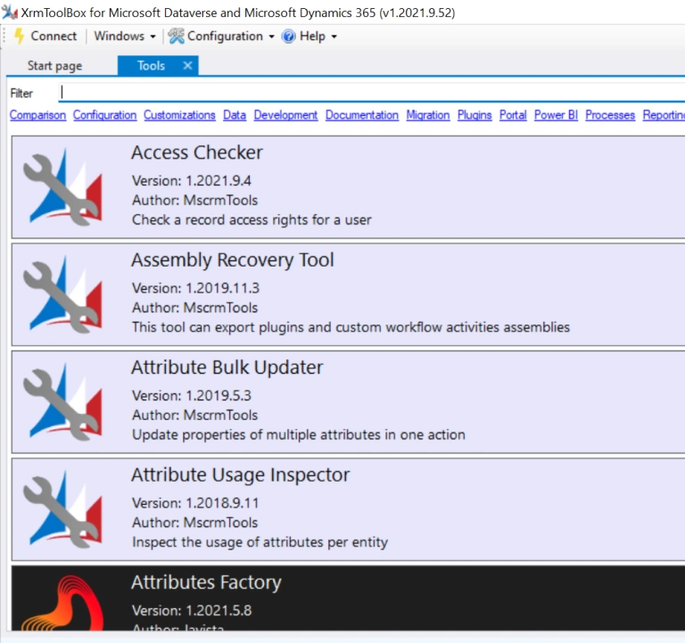
Task: Click Author: MscrmTools under Access Checker
Action: coord(194,200)
